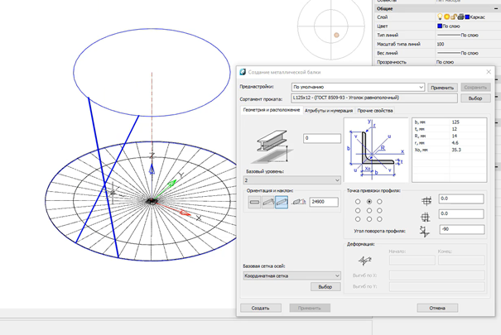501x335 pixels.
Task: Select the center profile anchor radio button
Action: (x=369, y=211)
